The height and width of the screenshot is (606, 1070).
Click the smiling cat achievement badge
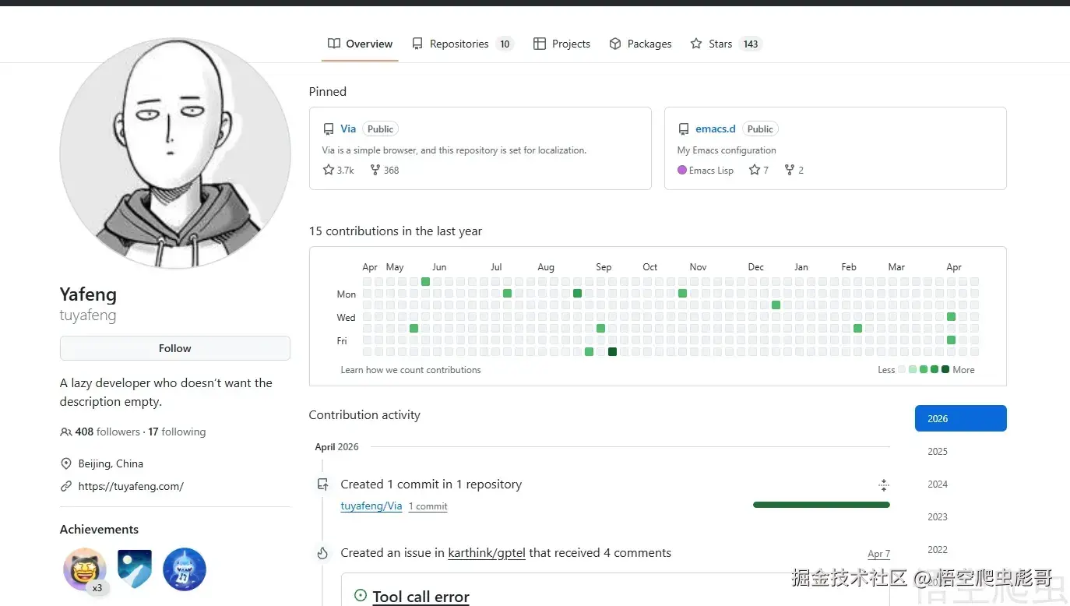(85, 569)
